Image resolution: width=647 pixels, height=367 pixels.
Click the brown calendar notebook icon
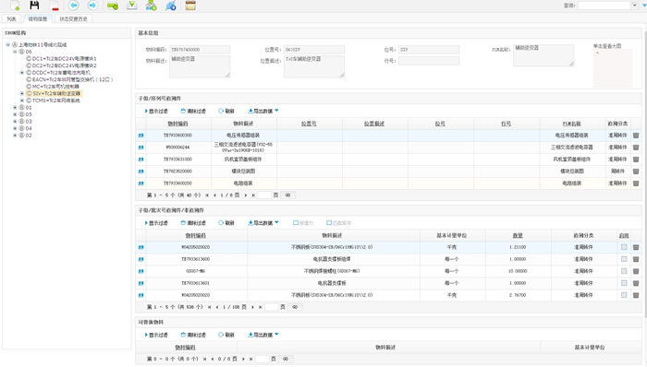tap(190, 6)
